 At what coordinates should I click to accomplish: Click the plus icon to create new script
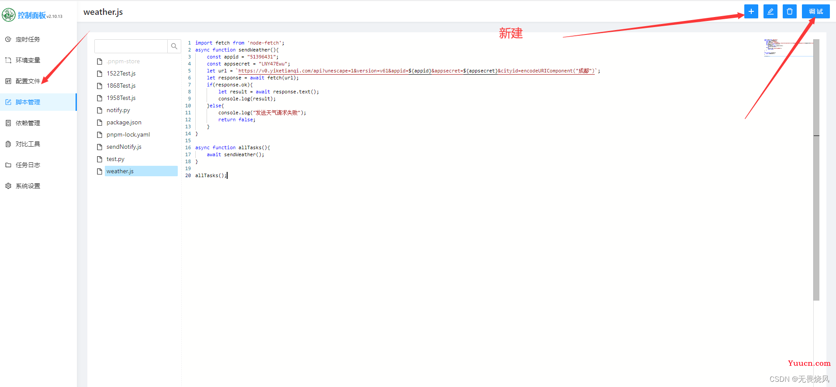pos(751,11)
